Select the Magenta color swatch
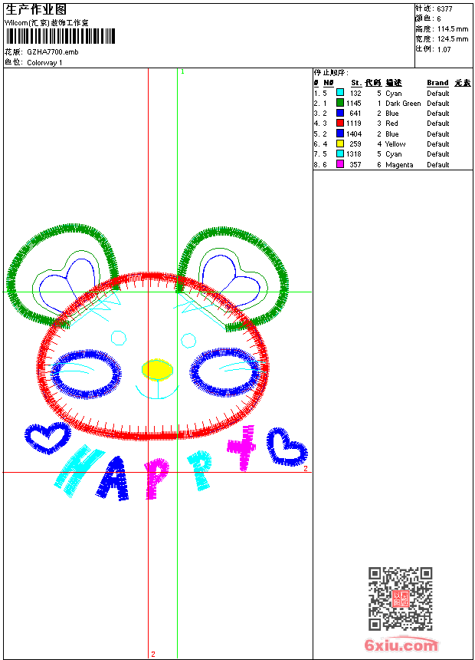 (x=340, y=164)
